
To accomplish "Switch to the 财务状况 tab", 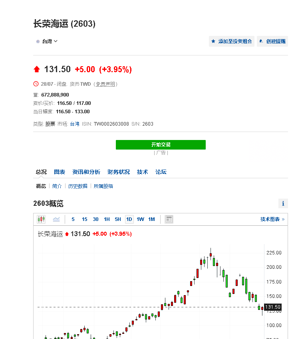I will (x=118, y=172).
